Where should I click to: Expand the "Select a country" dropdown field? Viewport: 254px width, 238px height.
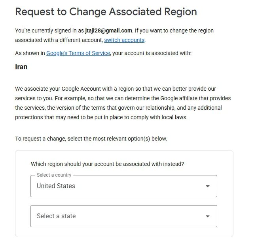(124, 186)
